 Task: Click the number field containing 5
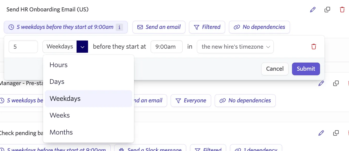pos(23,47)
